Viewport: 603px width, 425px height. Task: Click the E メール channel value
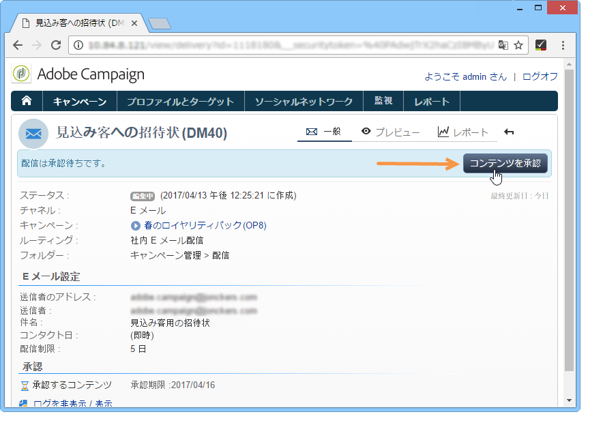pos(148,210)
